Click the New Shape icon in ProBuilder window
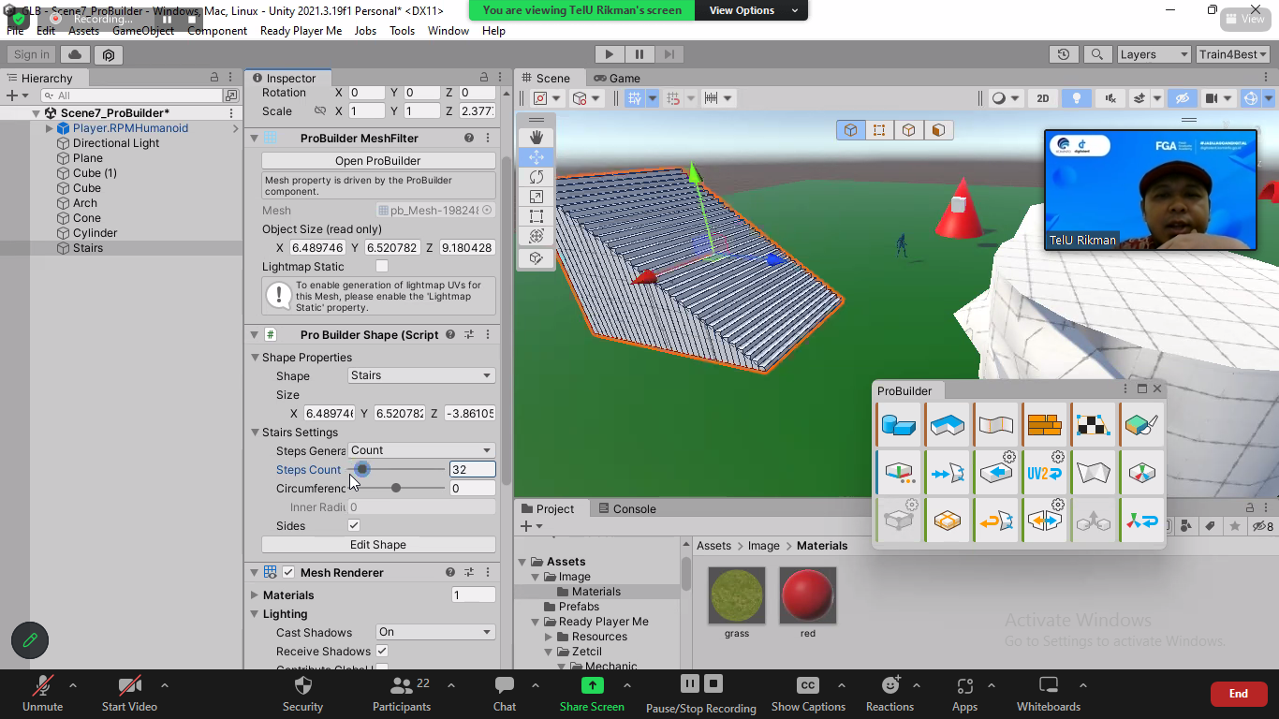1279x719 pixels. [x=899, y=425]
